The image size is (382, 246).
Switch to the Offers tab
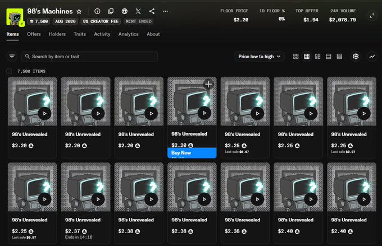click(34, 34)
